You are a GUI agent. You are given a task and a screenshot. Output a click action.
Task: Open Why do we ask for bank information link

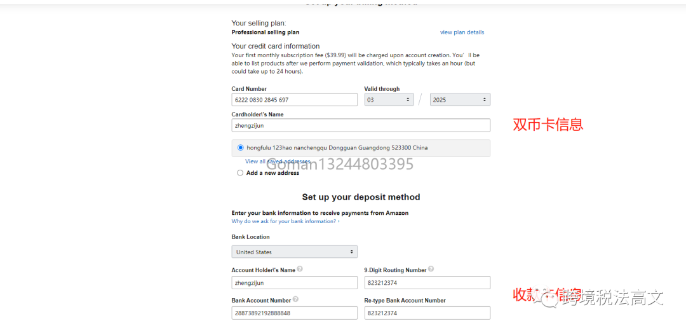[285, 221]
